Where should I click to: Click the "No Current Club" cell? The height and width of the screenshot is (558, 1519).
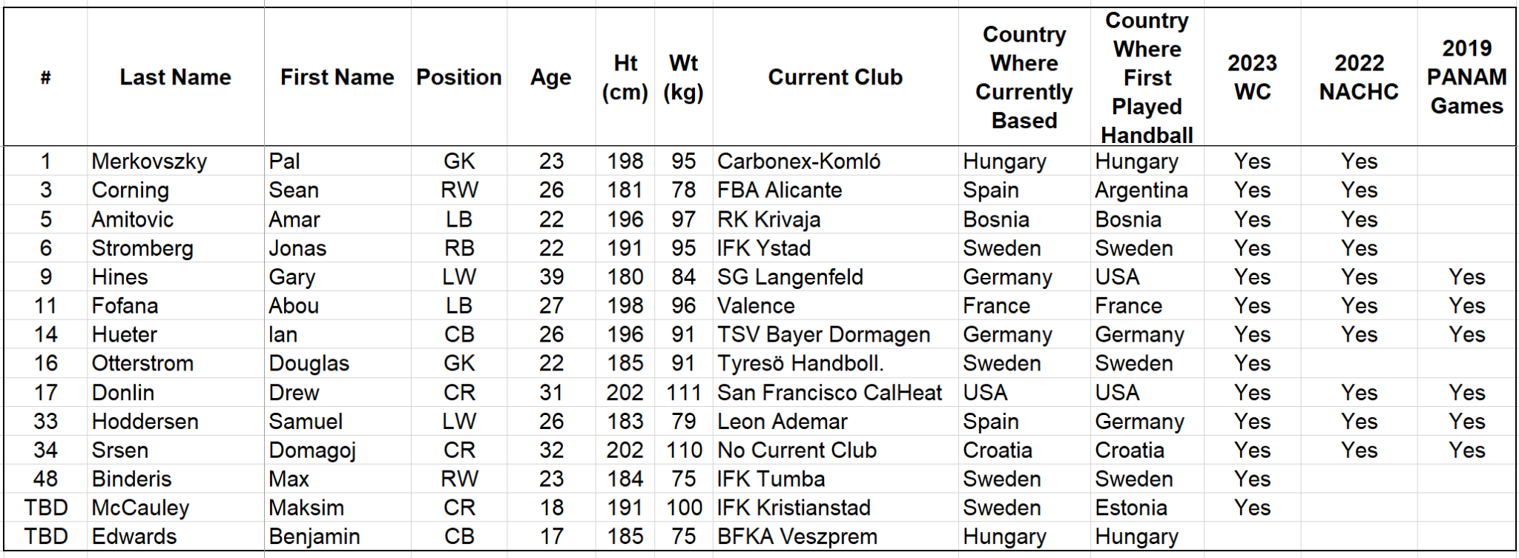pyautogui.click(x=797, y=451)
